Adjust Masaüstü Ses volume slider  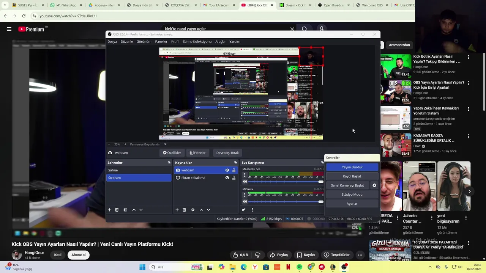click(x=286, y=182)
